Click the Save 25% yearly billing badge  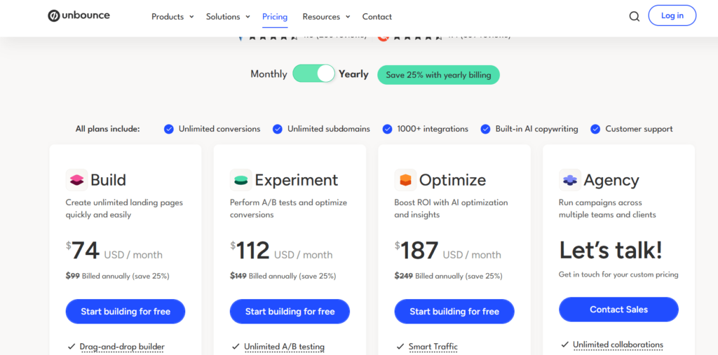click(438, 75)
